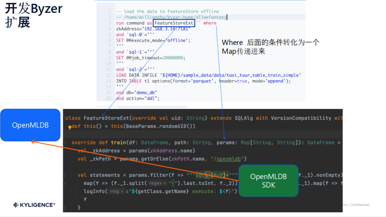Click the LOAD DATA INFILE line
Screen dimensions: 386x217
(x=208, y=75)
